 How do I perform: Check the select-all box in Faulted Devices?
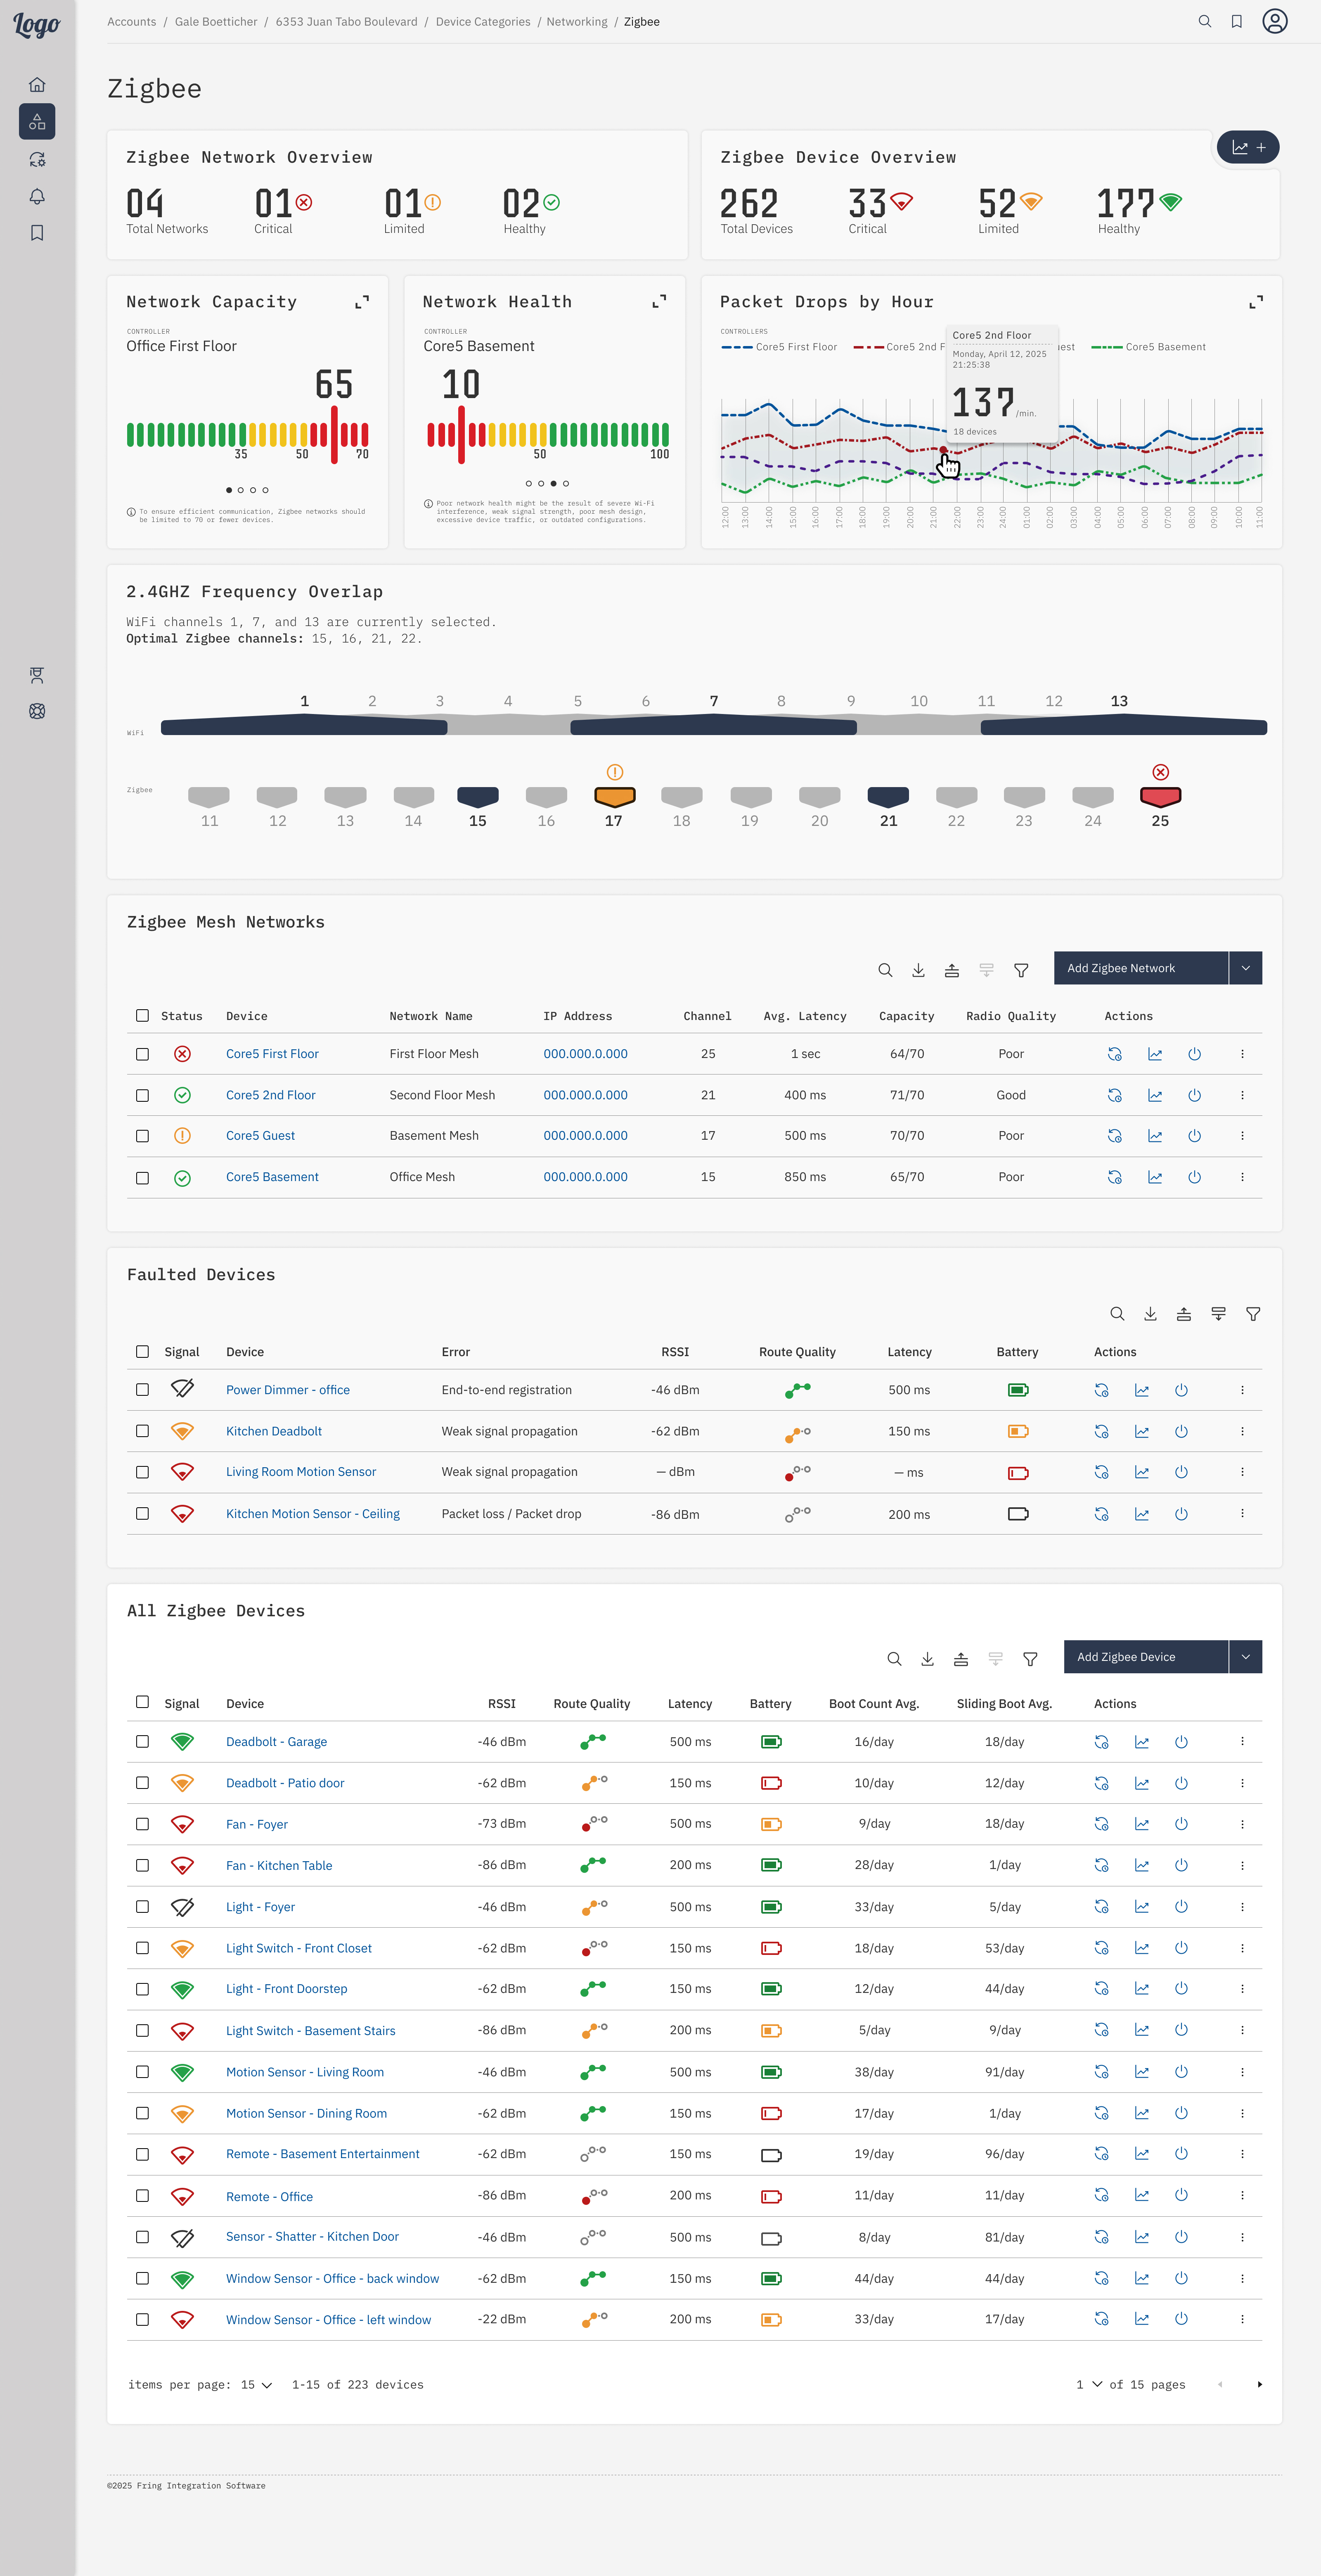pos(142,1351)
